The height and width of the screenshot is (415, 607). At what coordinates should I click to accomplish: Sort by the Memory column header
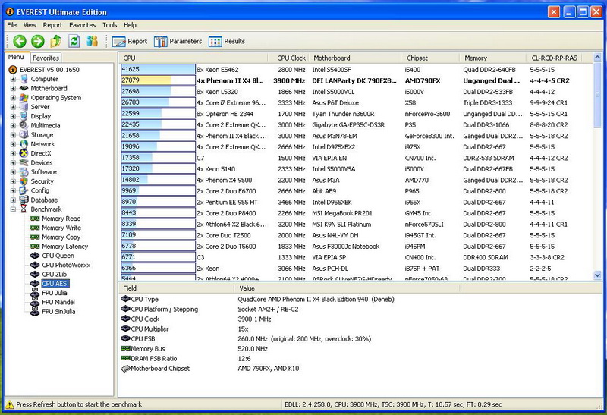(x=492, y=58)
